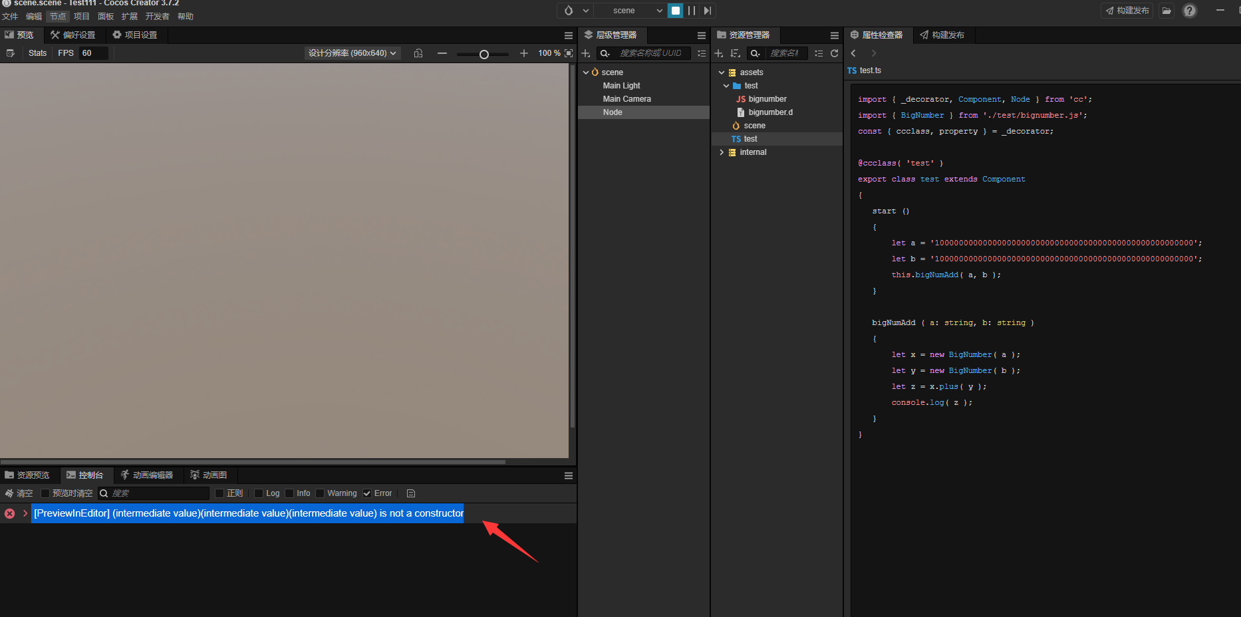Clear console with the 清空 button
The height and width of the screenshot is (617, 1241).
19,493
